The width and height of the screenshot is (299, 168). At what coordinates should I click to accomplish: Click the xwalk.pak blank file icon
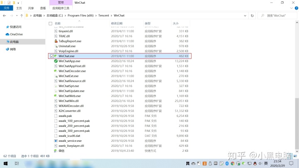coord(56,116)
